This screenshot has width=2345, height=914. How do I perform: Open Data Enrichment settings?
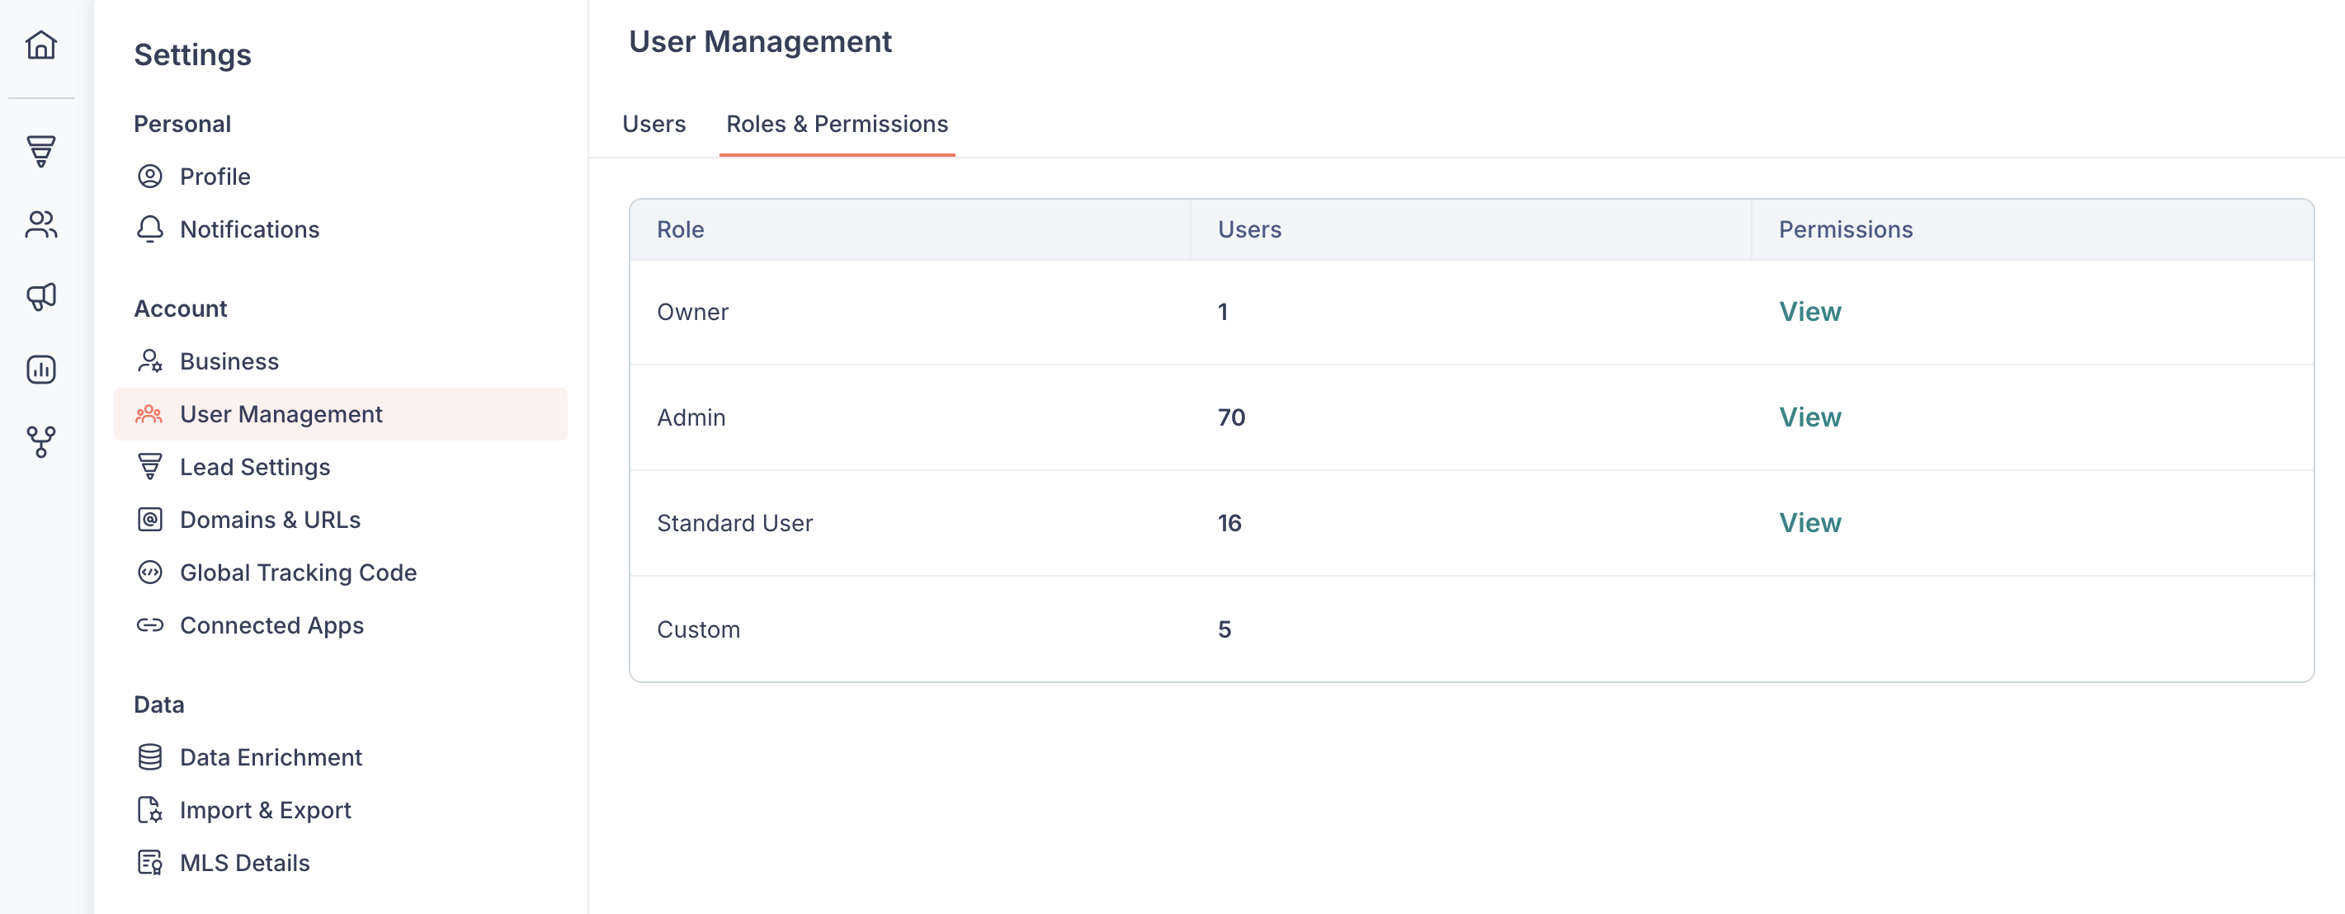(x=341, y=757)
